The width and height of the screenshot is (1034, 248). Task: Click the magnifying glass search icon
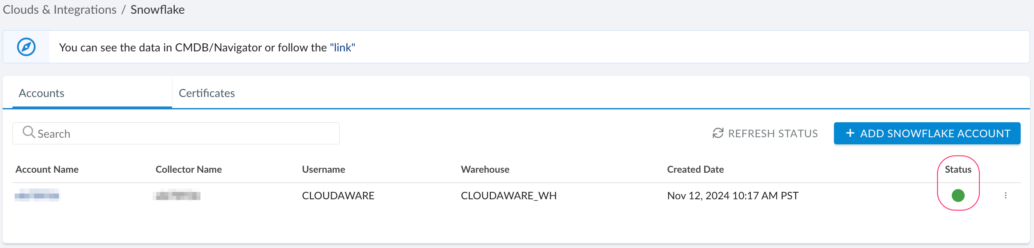[28, 132]
